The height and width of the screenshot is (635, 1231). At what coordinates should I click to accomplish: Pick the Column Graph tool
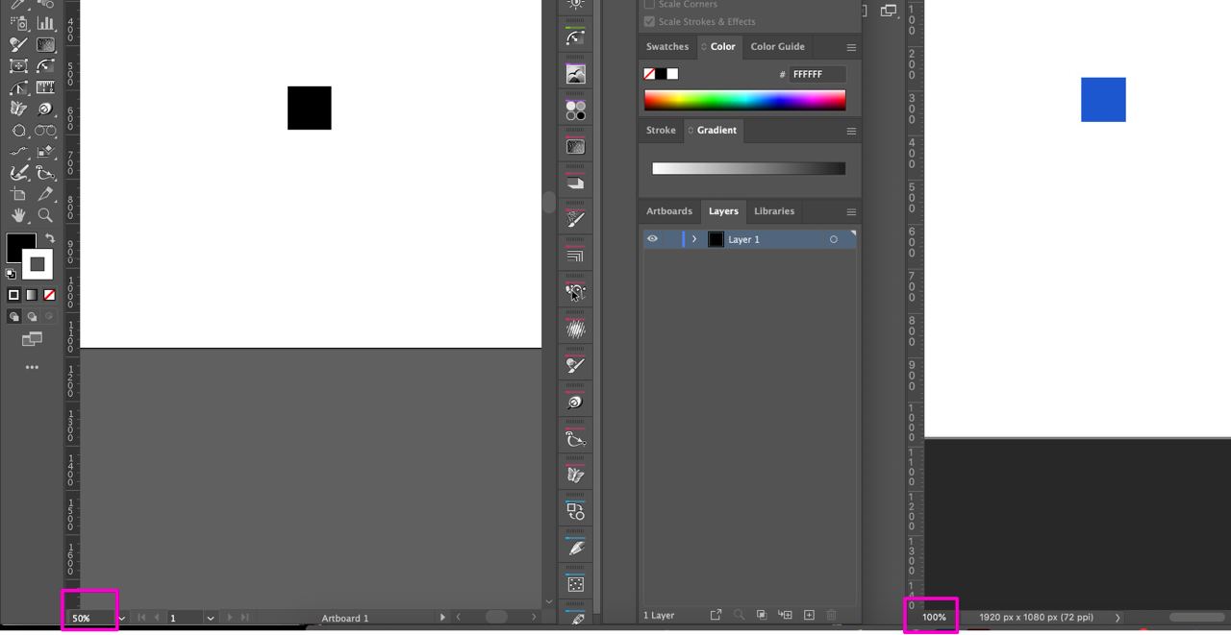click(x=45, y=23)
